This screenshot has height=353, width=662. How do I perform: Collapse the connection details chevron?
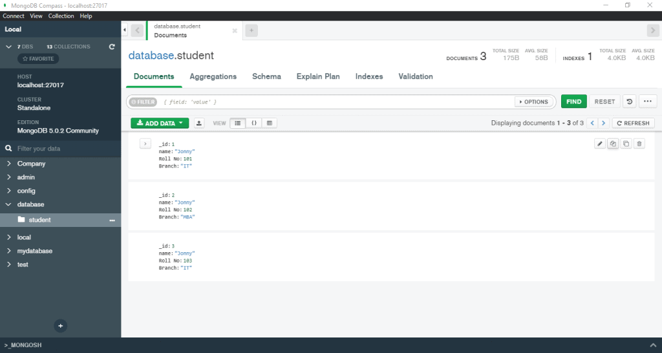pyautogui.click(x=8, y=47)
